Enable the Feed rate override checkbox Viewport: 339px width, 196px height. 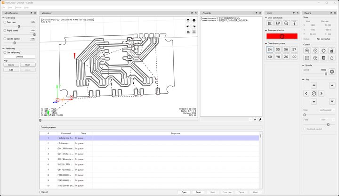tap(5, 22)
